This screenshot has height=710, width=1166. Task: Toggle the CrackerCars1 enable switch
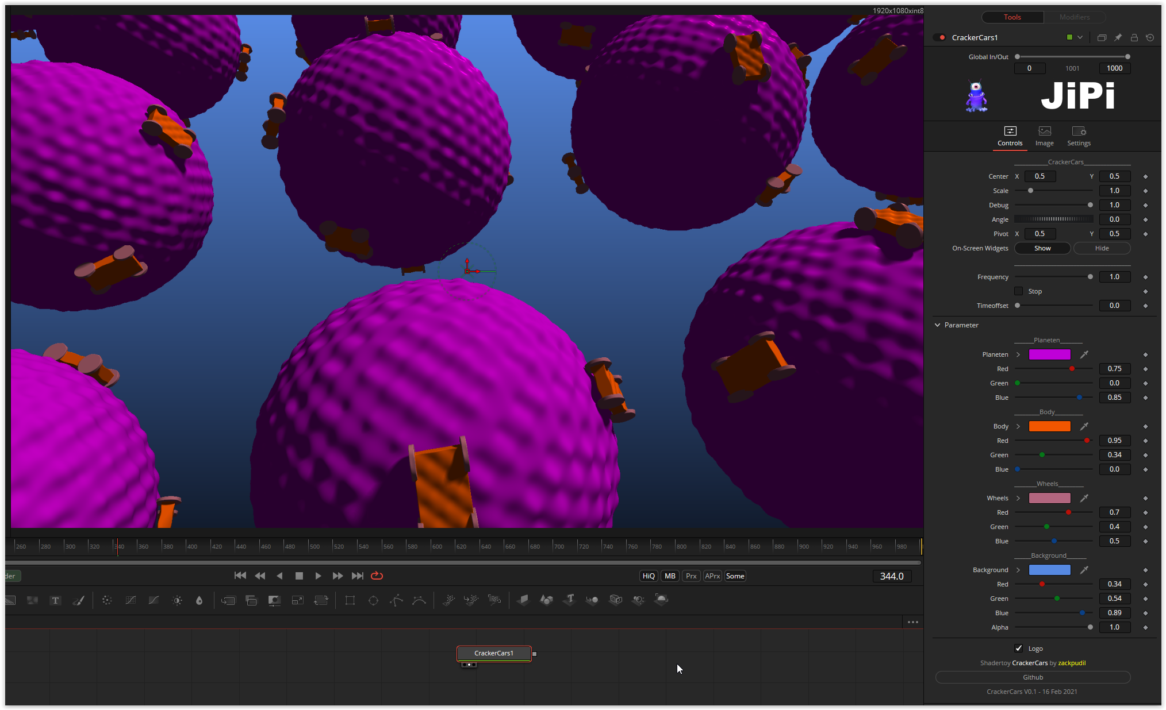[x=939, y=37]
